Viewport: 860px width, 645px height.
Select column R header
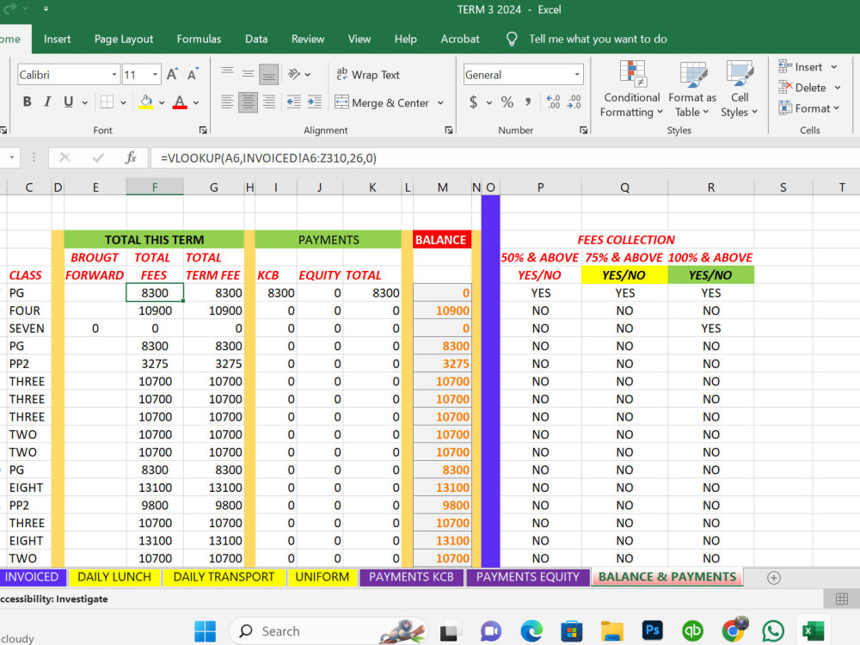(x=711, y=187)
